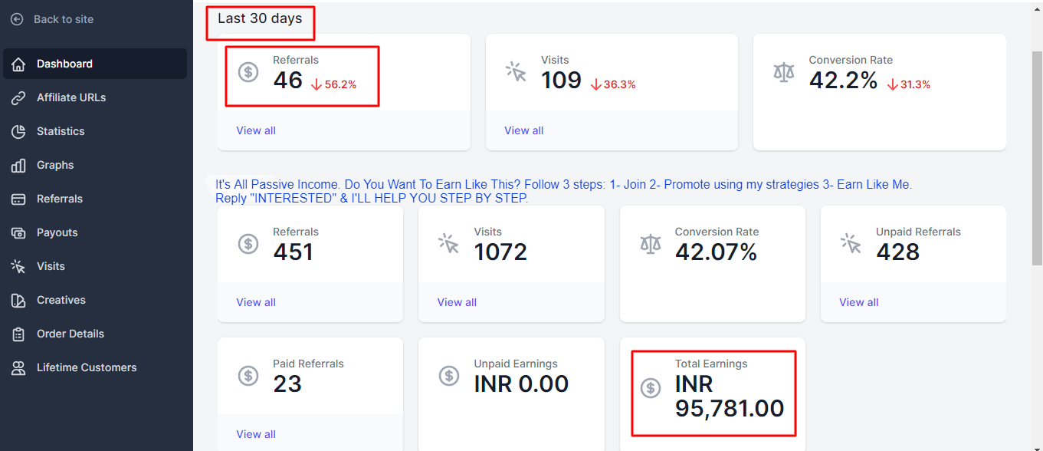Click the Lifetime Customers people icon
This screenshot has height=451, width=1043.
point(18,367)
